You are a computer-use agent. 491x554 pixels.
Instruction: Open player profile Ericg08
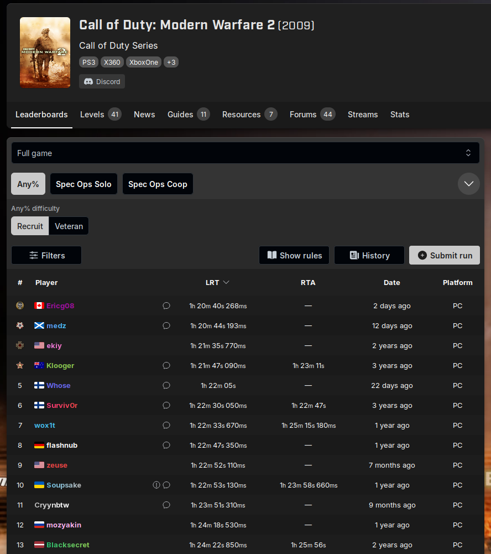(60, 306)
